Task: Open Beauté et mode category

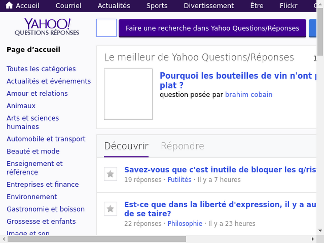Action: 33,151
